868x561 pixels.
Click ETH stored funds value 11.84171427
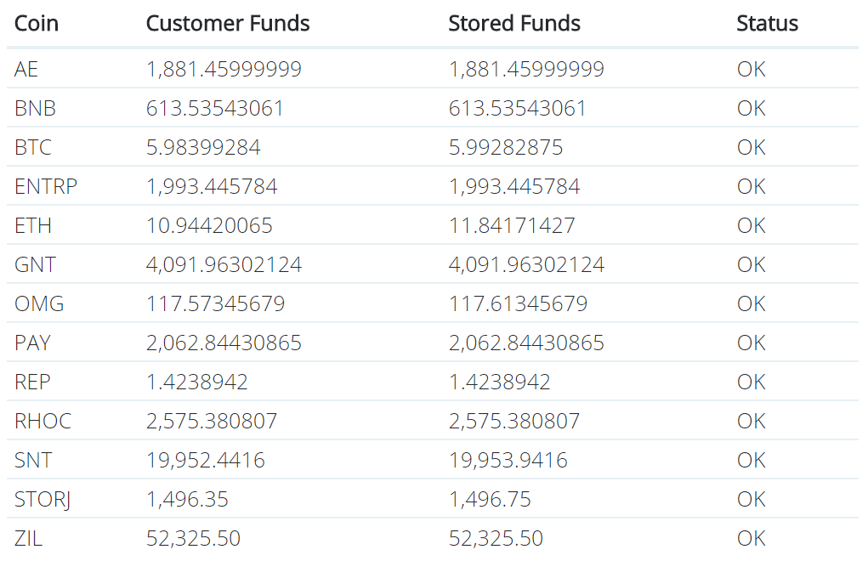click(512, 226)
